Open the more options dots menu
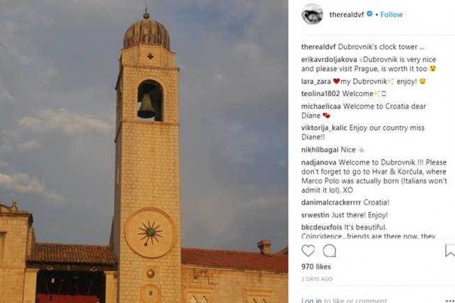The width and height of the screenshot is (455, 303). 450,300
